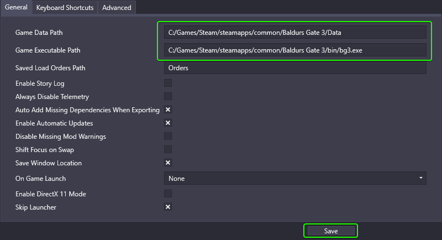
Task: Click the Skip Launcher label
Action: [36, 207]
